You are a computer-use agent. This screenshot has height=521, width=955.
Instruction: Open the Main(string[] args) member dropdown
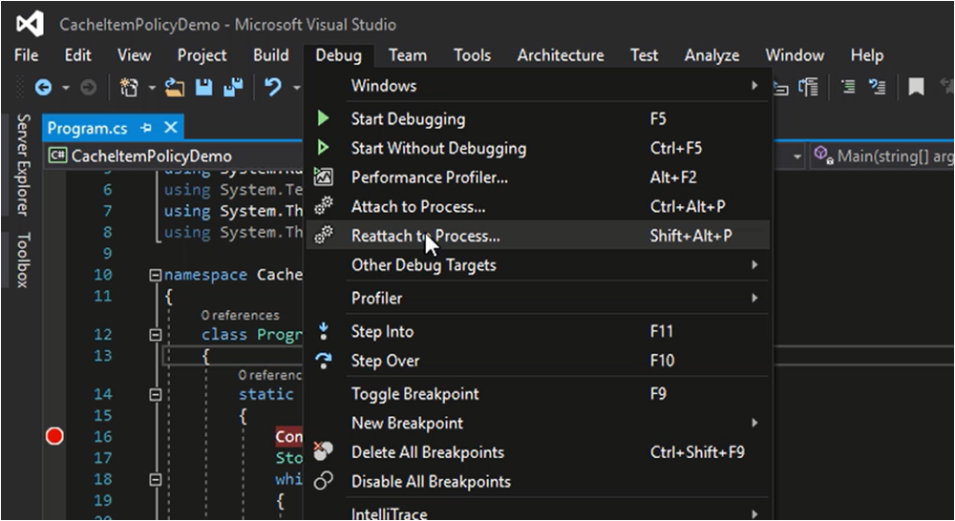[x=881, y=156]
